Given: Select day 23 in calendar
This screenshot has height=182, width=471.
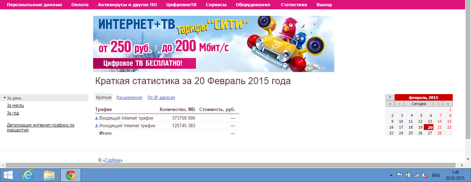Looking at the screenshot, I should pyautogui.click(x=391, y=133).
